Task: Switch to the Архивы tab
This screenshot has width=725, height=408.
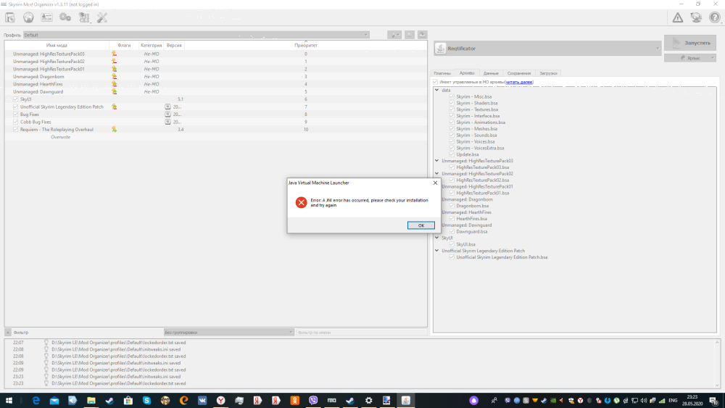Action: (x=466, y=73)
